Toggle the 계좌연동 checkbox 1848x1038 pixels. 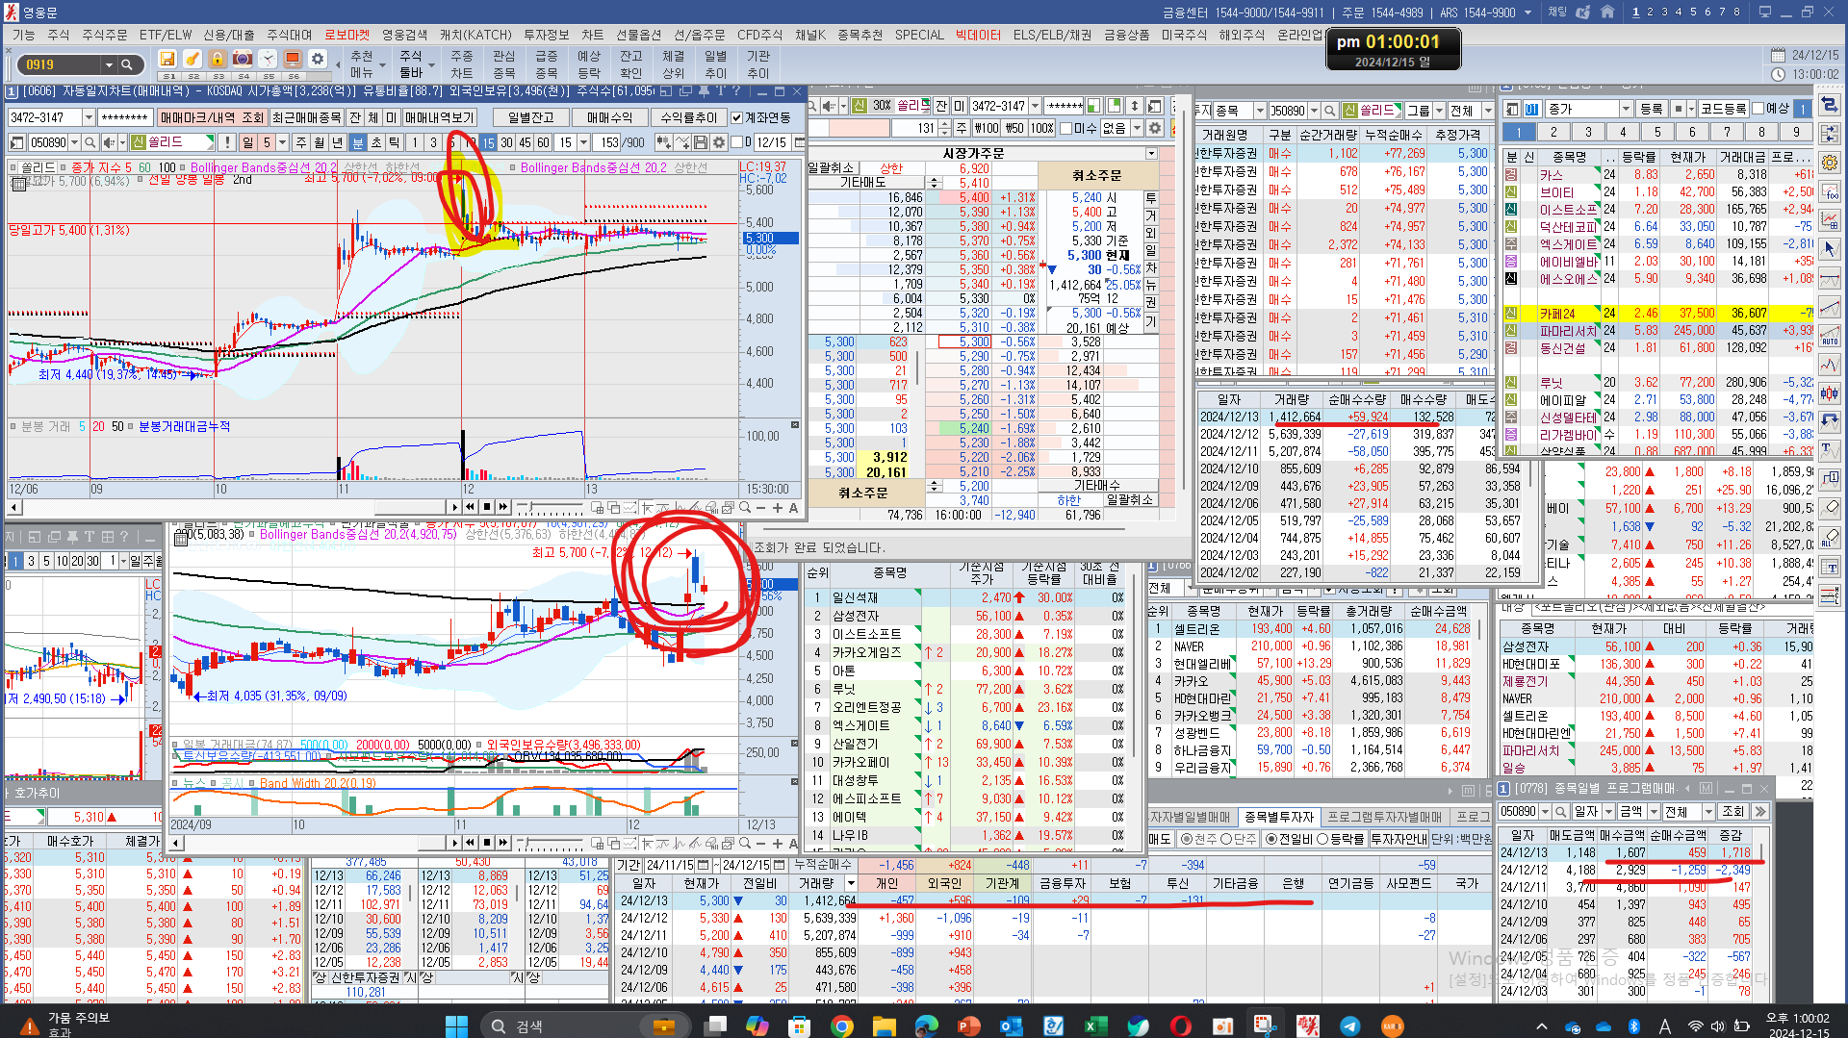click(x=736, y=117)
